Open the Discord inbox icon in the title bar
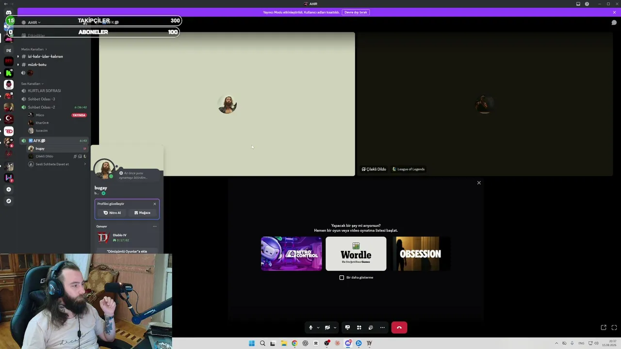621x349 pixels. coord(578,4)
